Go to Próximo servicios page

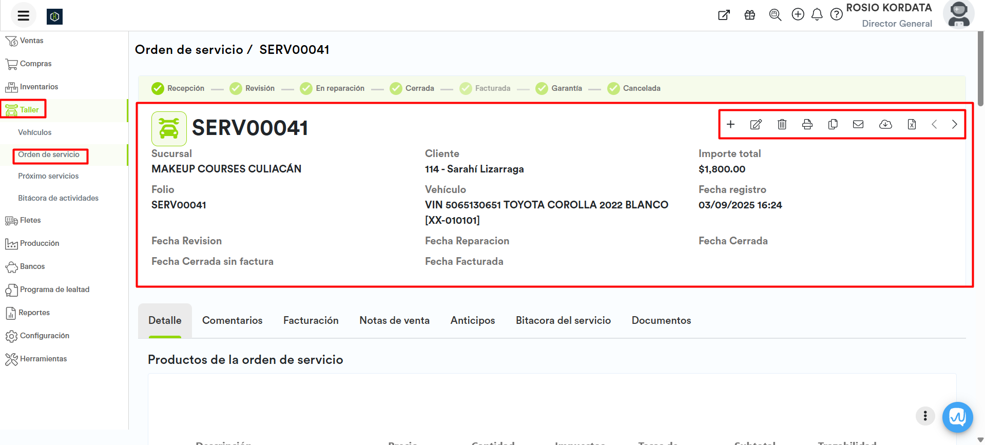click(x=48, y=176)
